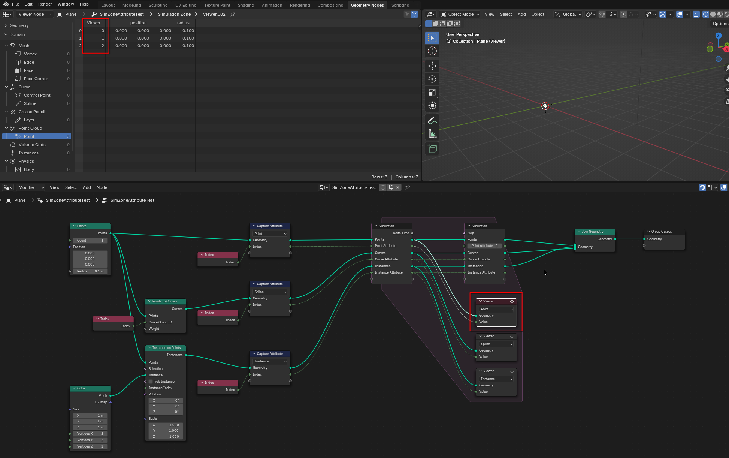Click the Blender logo icon
Image resolution: width=729 pixels, height=458 pixels.
click(x=5, y=4)
